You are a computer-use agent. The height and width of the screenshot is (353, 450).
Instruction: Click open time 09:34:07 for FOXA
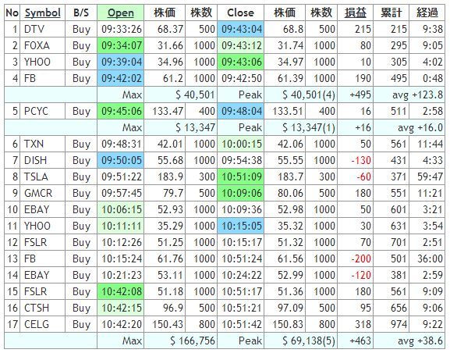121,45
